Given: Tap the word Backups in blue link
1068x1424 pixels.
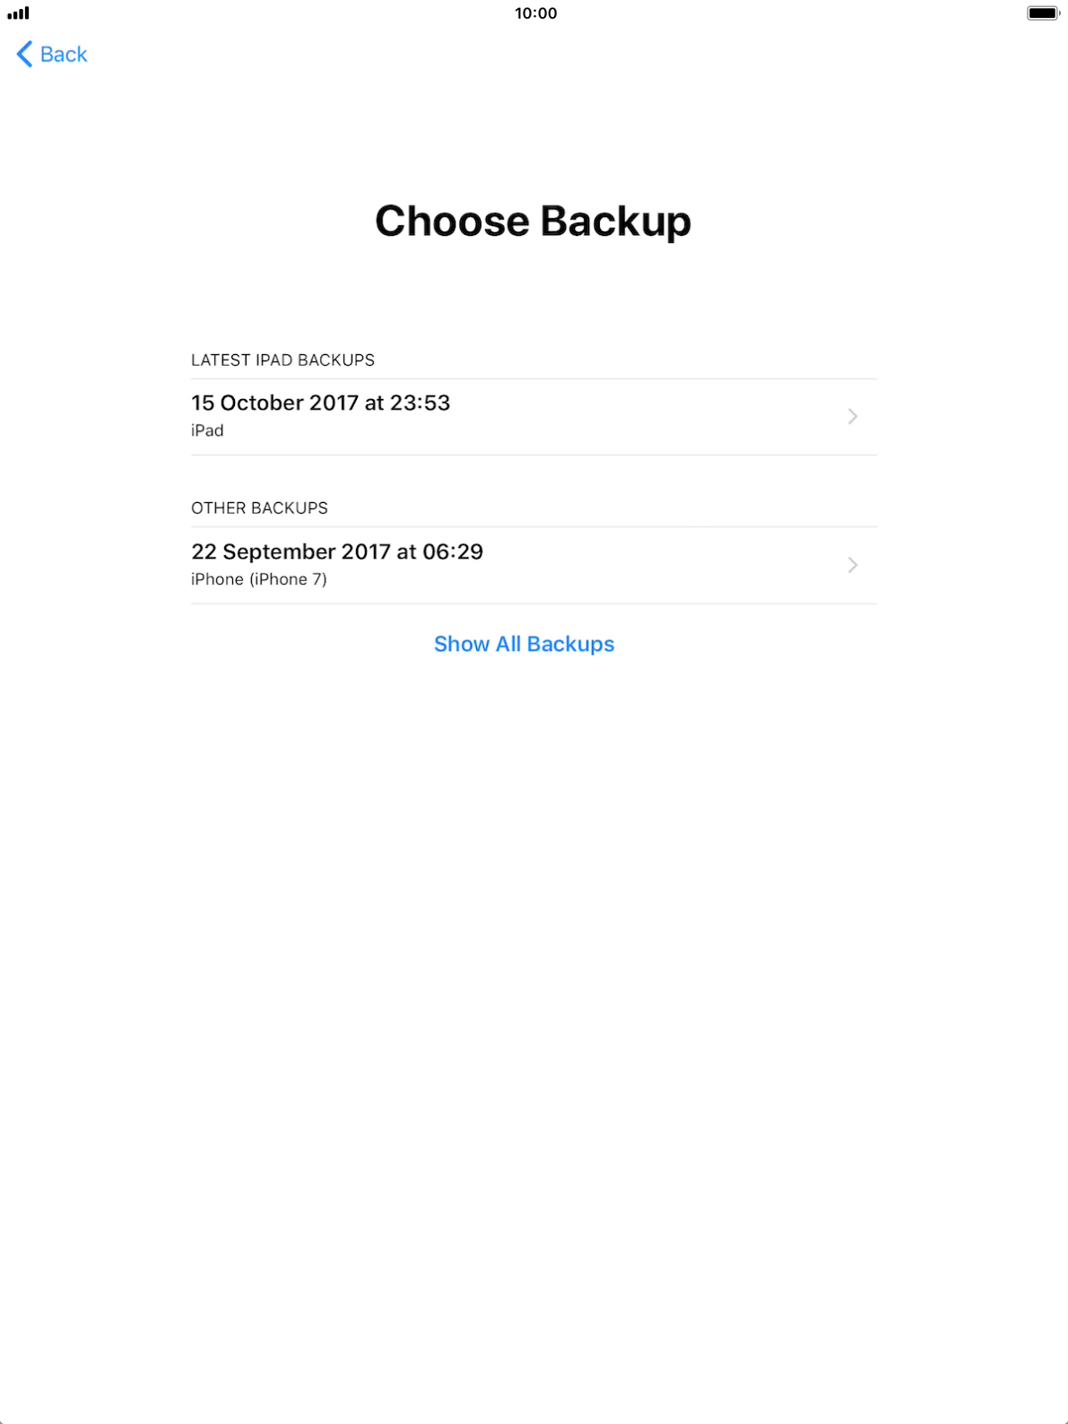Looking at the screenshot, I should click(x=570, y=644).
